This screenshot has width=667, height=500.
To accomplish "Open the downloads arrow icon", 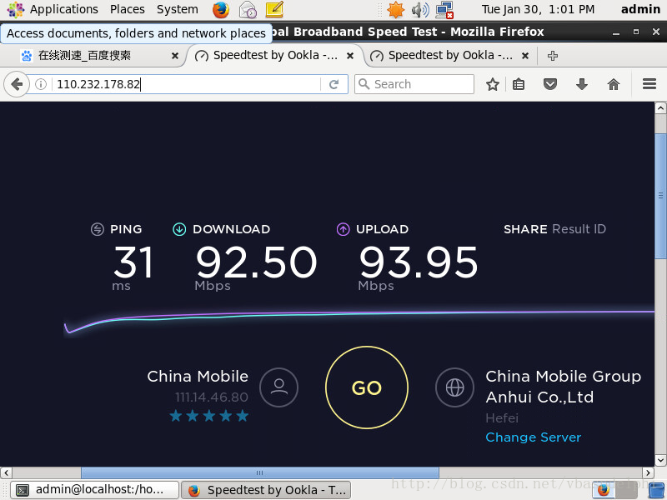I will [x=582, y=84].
